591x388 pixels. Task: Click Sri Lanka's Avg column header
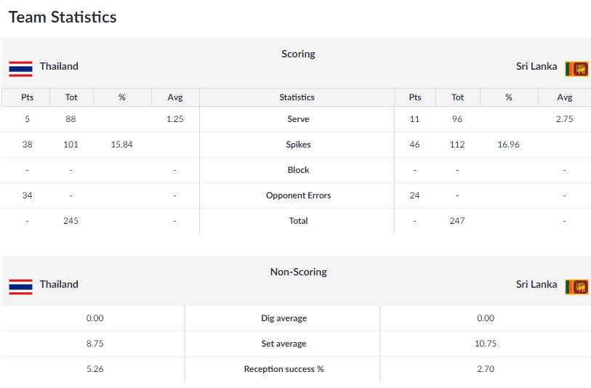pos(564,97)
